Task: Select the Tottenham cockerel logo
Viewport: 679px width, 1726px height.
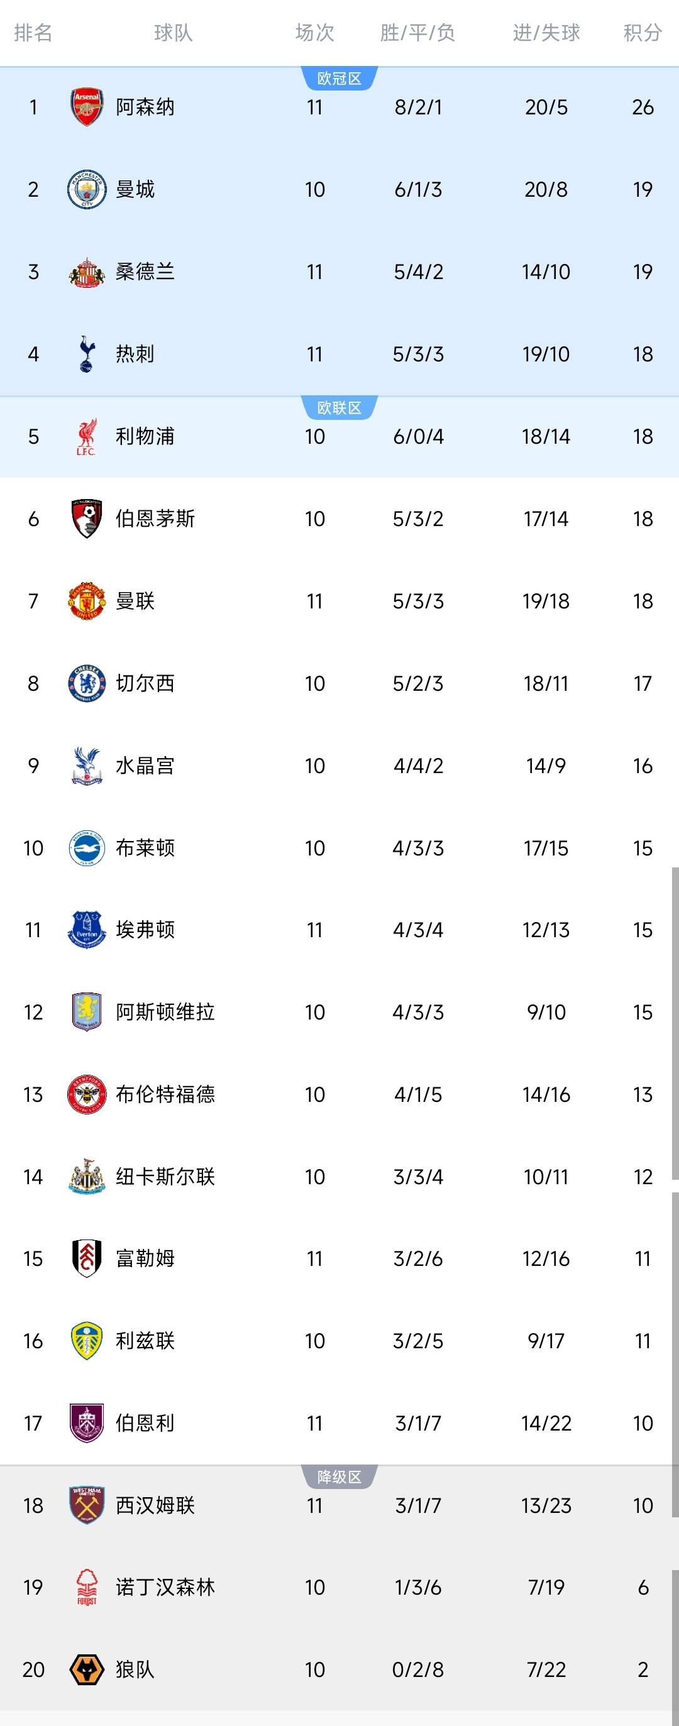Action: coord(87,354)
